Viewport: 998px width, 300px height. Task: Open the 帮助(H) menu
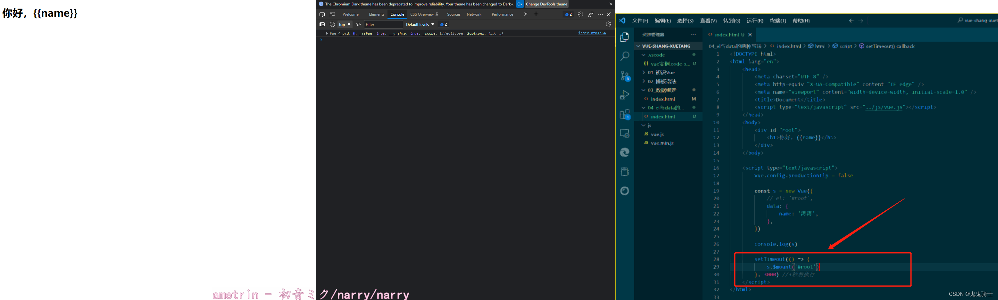[x=801, y=21]
